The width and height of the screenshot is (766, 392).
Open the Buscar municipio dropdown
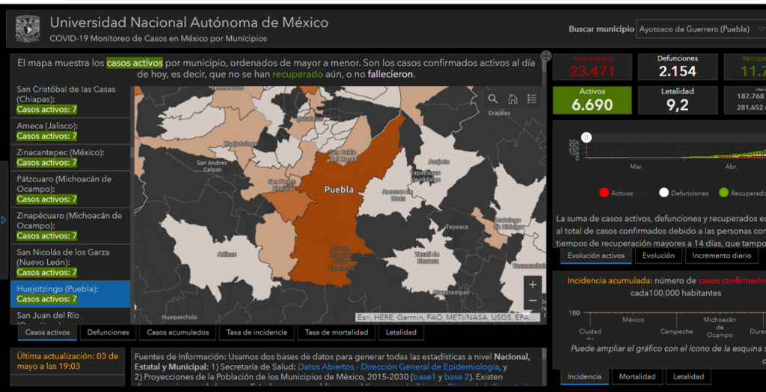pyautogui.click(x=700, y=29)
